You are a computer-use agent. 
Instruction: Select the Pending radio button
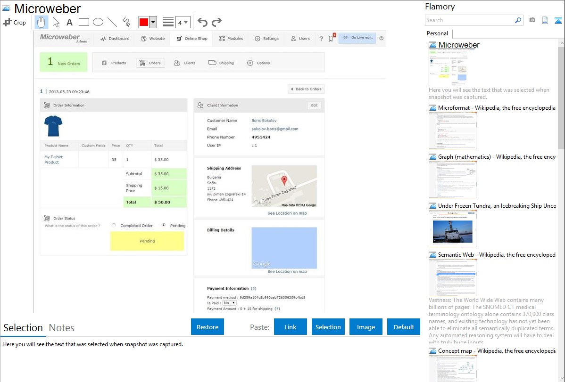pyautogui.click(x=164, y=226)
